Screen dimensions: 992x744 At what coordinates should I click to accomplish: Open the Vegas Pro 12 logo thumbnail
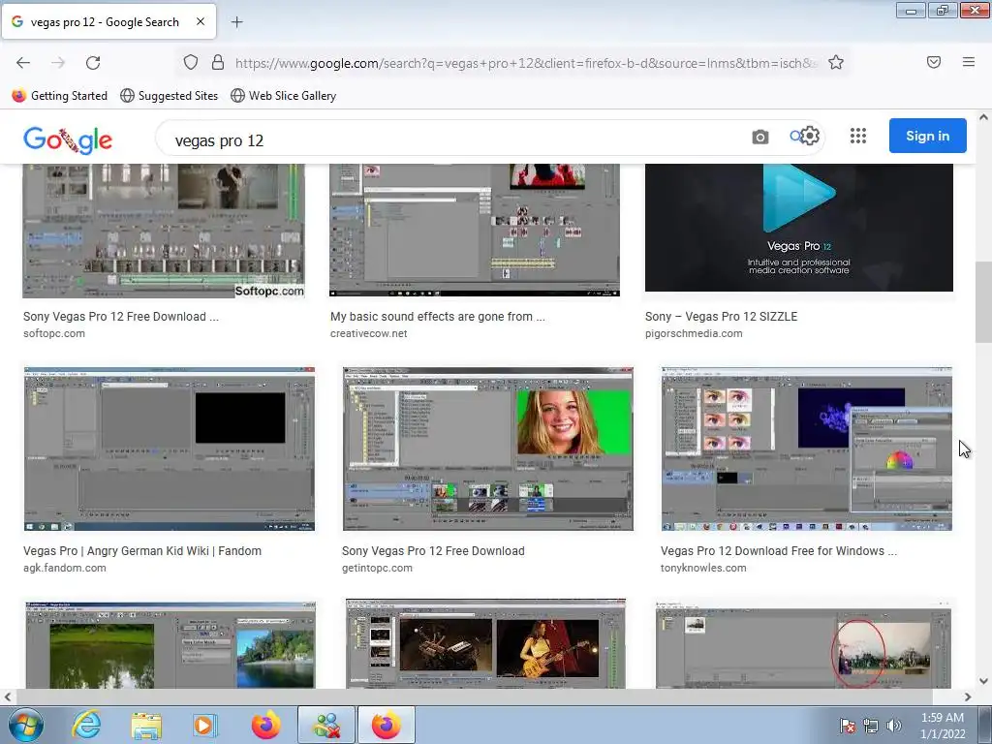[x=799, y=228]
